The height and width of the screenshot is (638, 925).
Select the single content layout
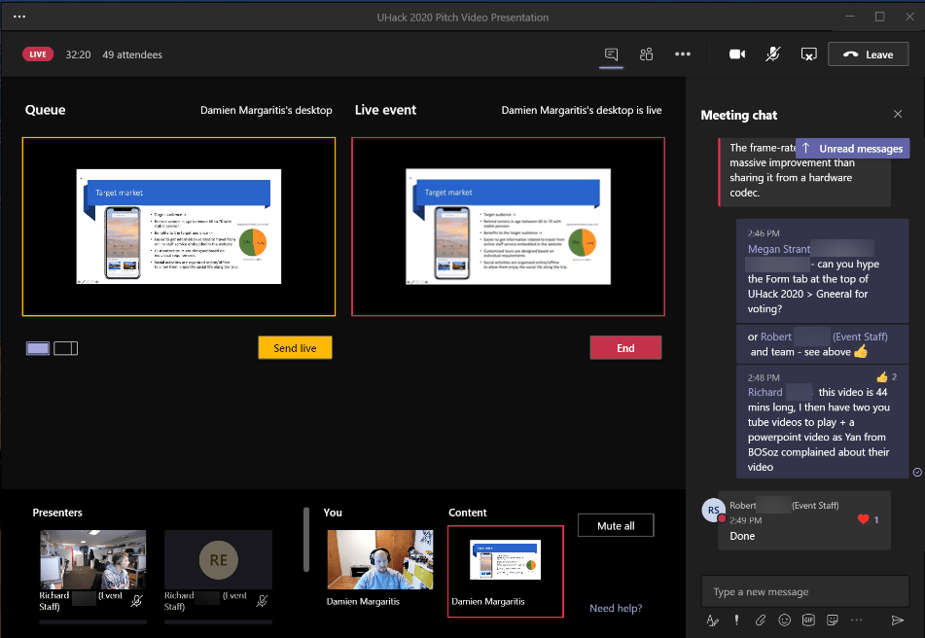(37, 348)
